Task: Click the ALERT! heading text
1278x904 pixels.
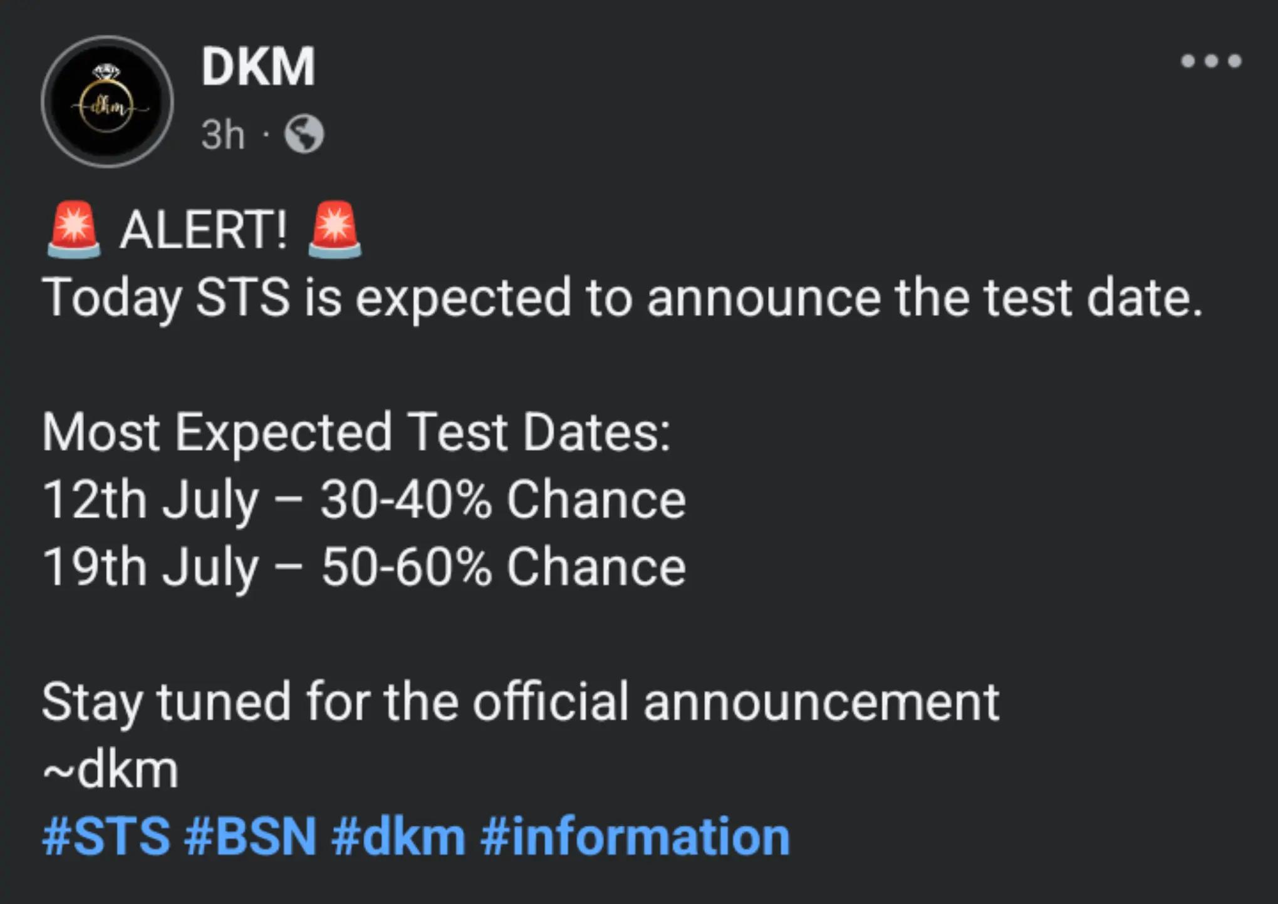Action: [x=204, y=230]
